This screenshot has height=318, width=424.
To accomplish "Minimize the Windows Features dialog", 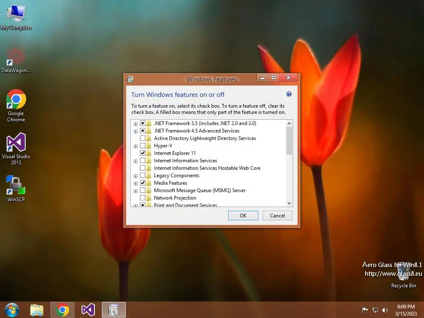I will [262, 77].
